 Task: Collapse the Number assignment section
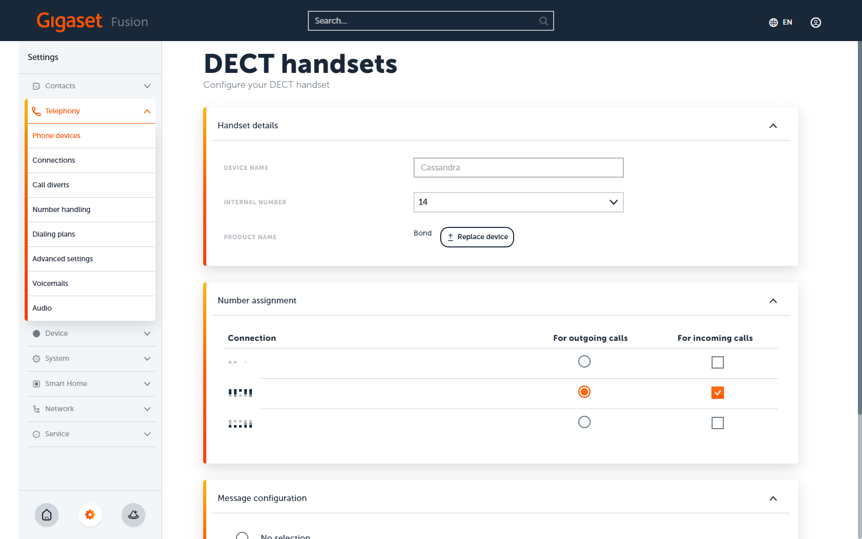pos(773,301)
